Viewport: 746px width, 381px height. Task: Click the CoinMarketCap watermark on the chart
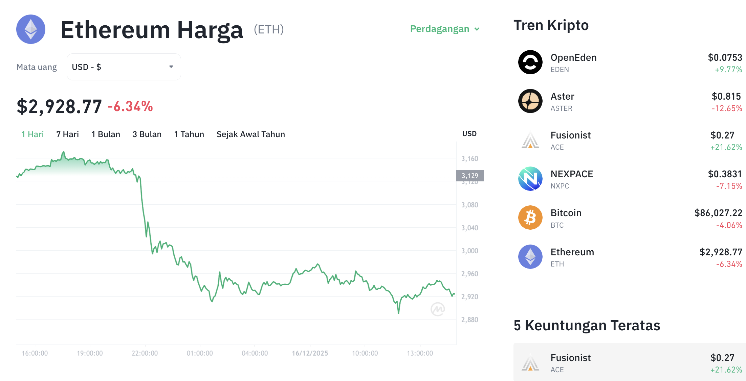pyautogui.click(x=437, y=309)
